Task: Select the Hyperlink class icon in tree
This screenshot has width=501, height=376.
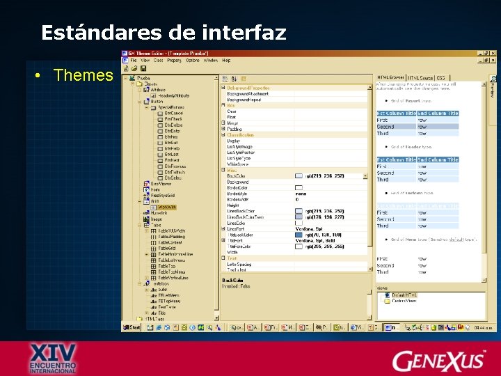Action: pos(146,213)
